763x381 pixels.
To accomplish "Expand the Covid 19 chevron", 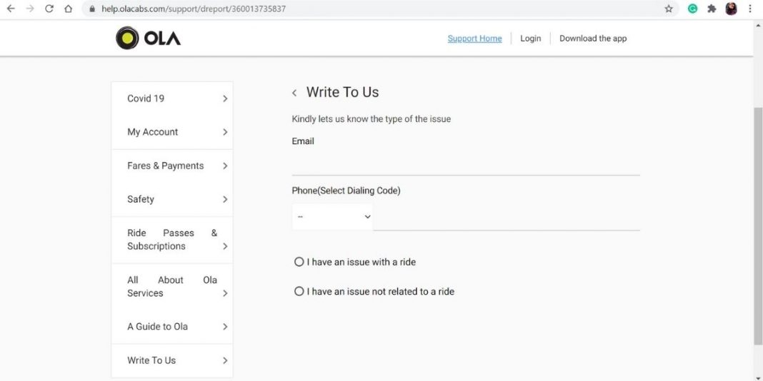I will (225, 98).
